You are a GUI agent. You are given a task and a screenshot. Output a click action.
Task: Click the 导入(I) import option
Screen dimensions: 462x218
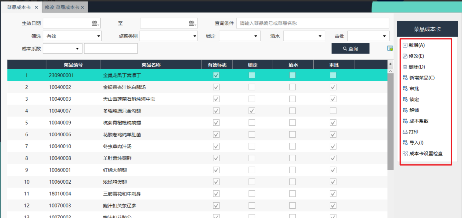(x=416, y=143)
